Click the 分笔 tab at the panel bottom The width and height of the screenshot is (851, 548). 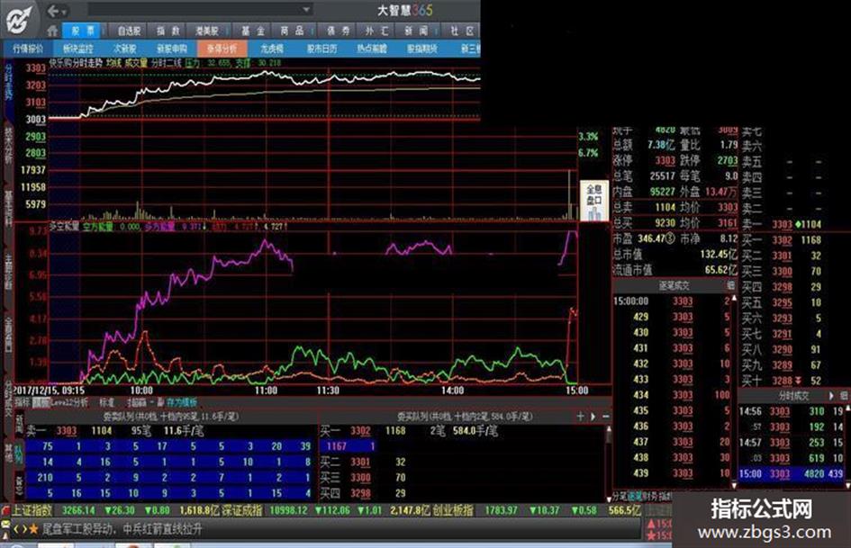click(x=620, y=497)
